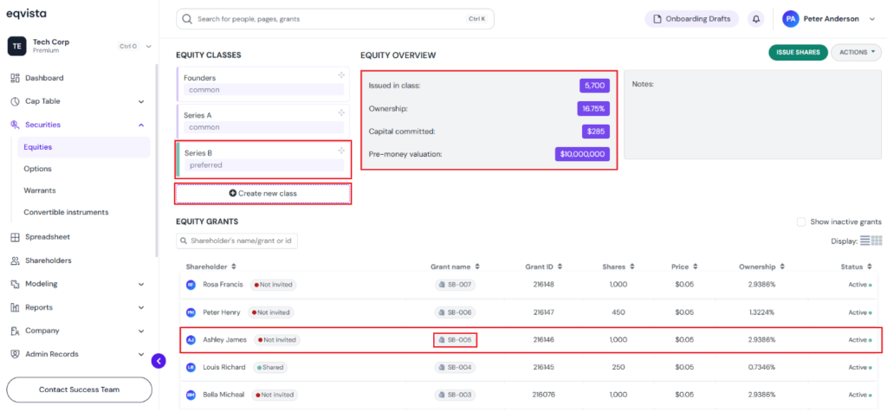The height and width of the screenshot is (412, 887).
Task: Click the Issue Shares button
Action: (x=798, y=53)
